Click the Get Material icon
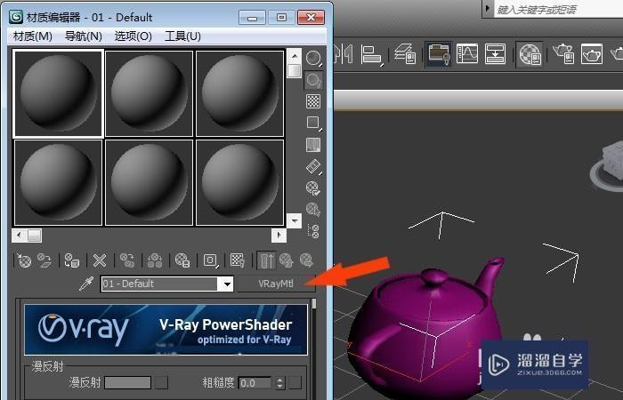The height and width of the screenshot is (400, 623). coord(24,260)
